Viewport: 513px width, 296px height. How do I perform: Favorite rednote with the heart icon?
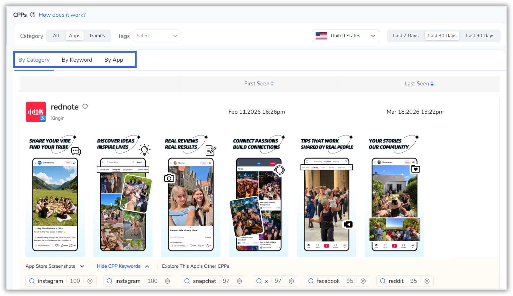coord(85,107)
